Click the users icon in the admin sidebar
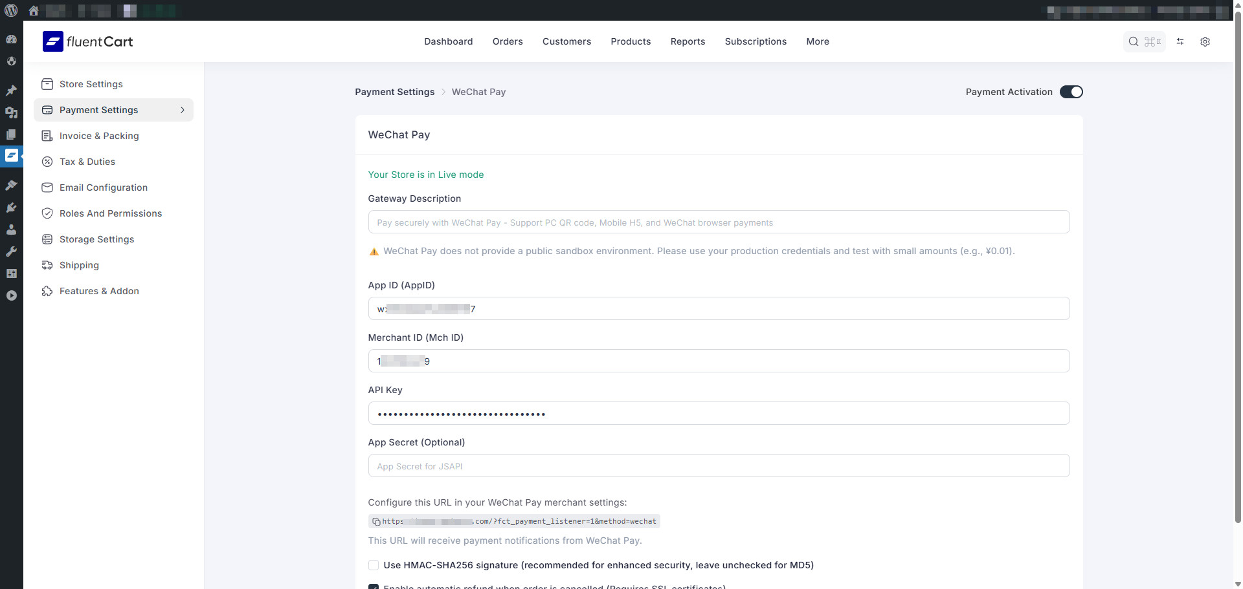 point(12,230)
